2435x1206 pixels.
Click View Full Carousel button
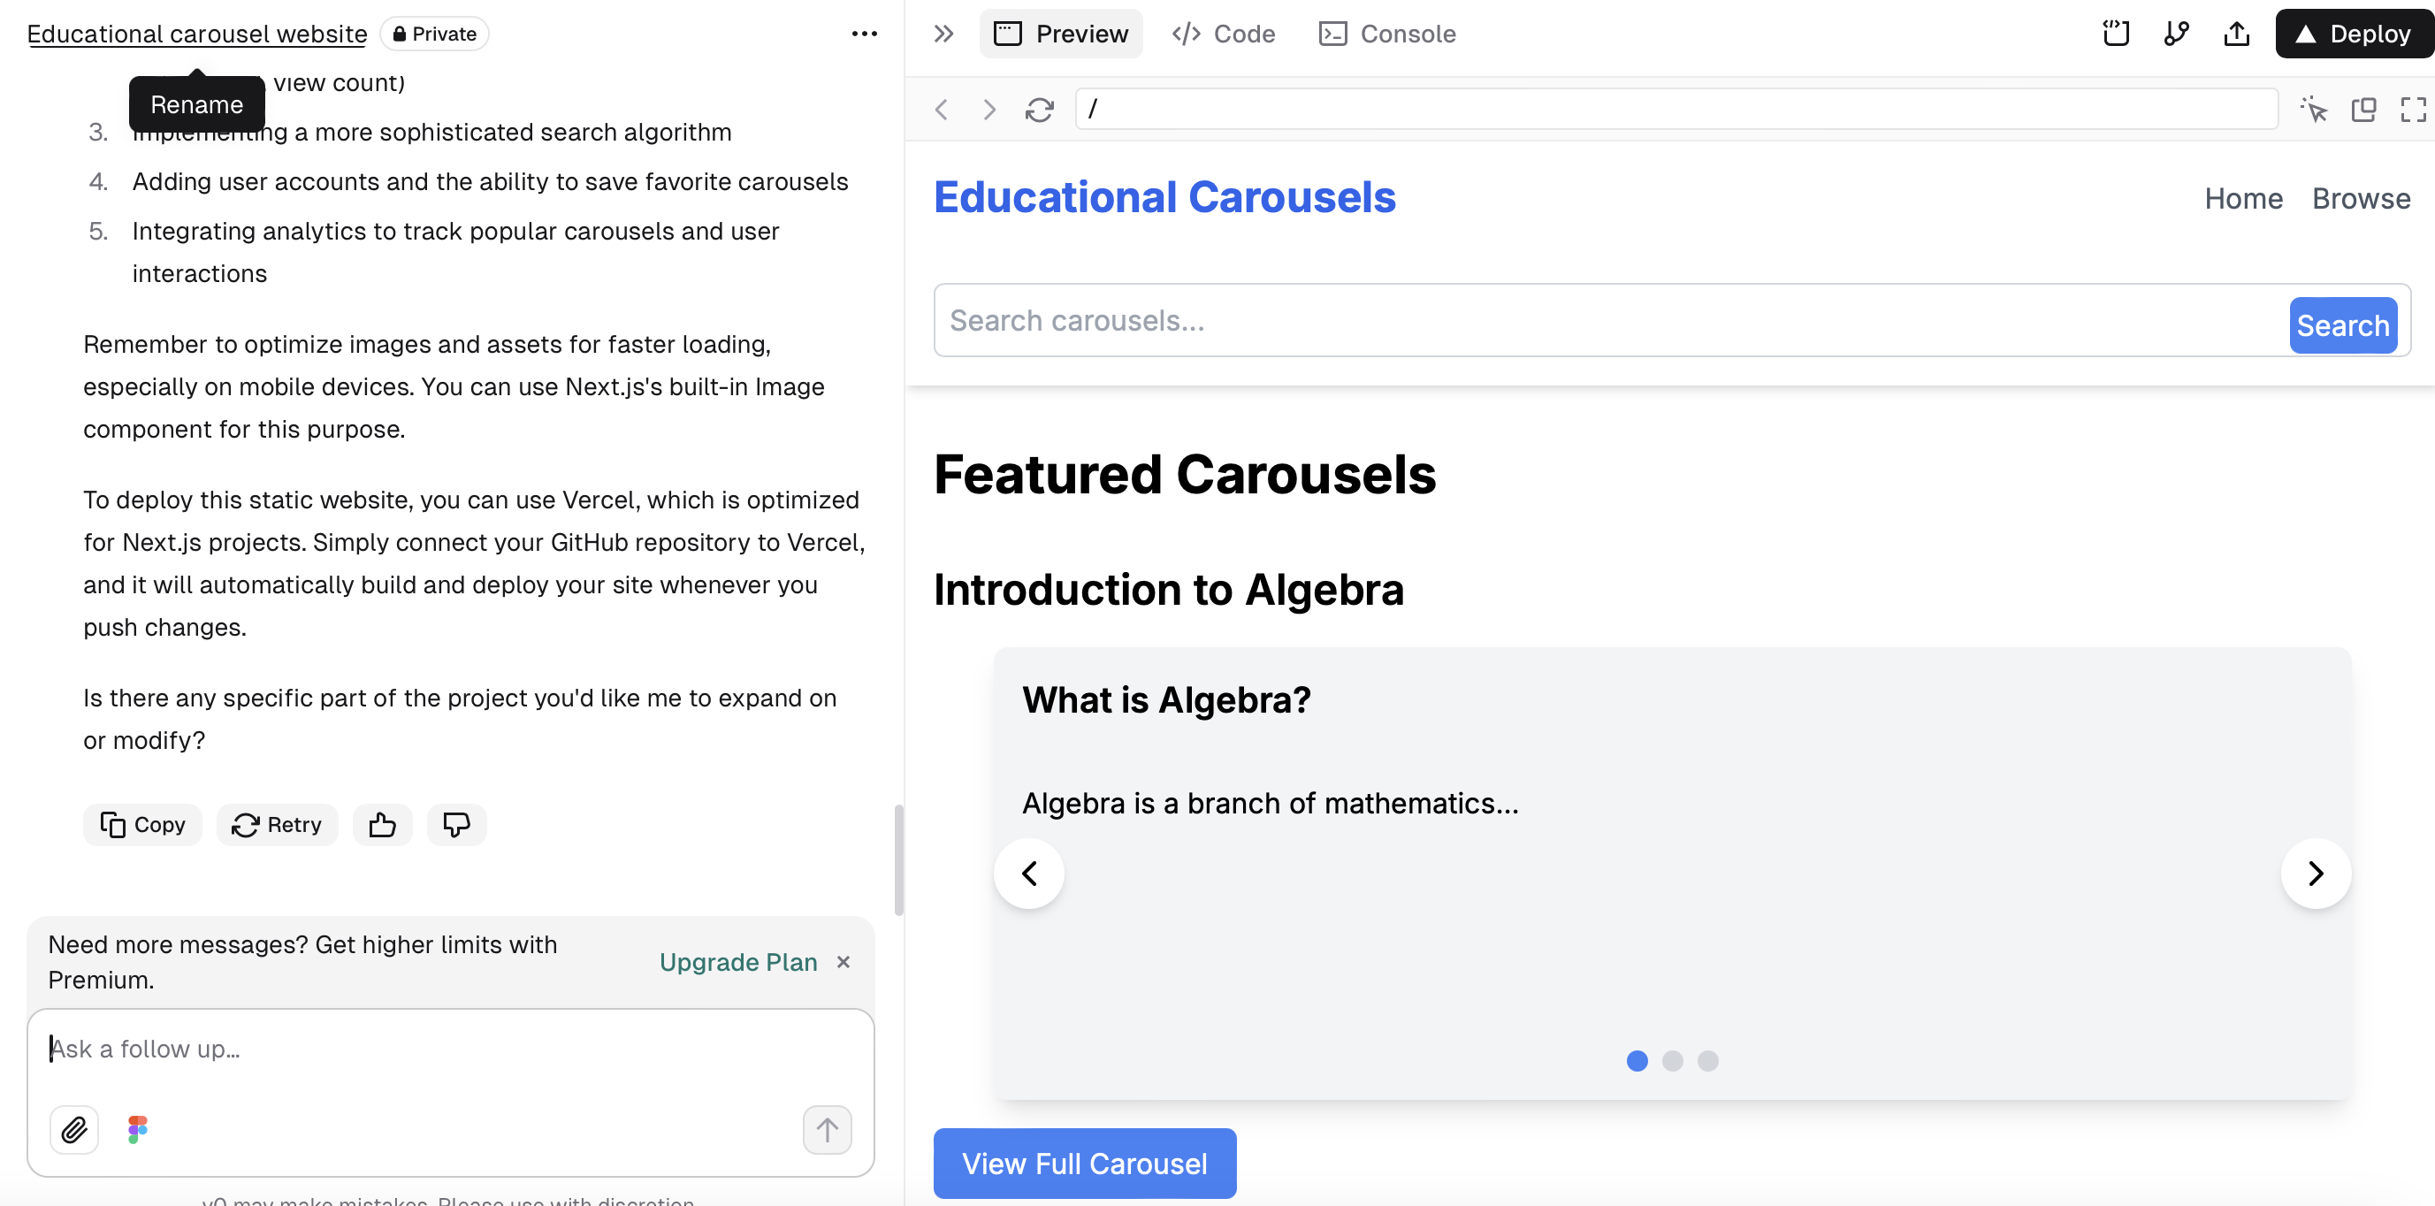pos(1084,1164)
